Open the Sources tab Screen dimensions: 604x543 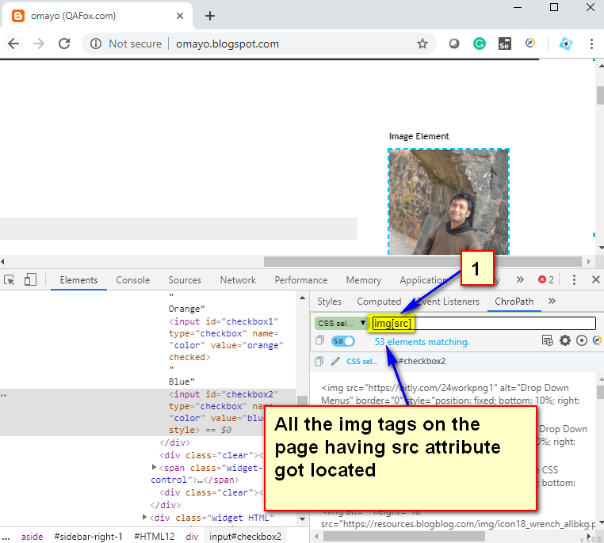(185, 280)
